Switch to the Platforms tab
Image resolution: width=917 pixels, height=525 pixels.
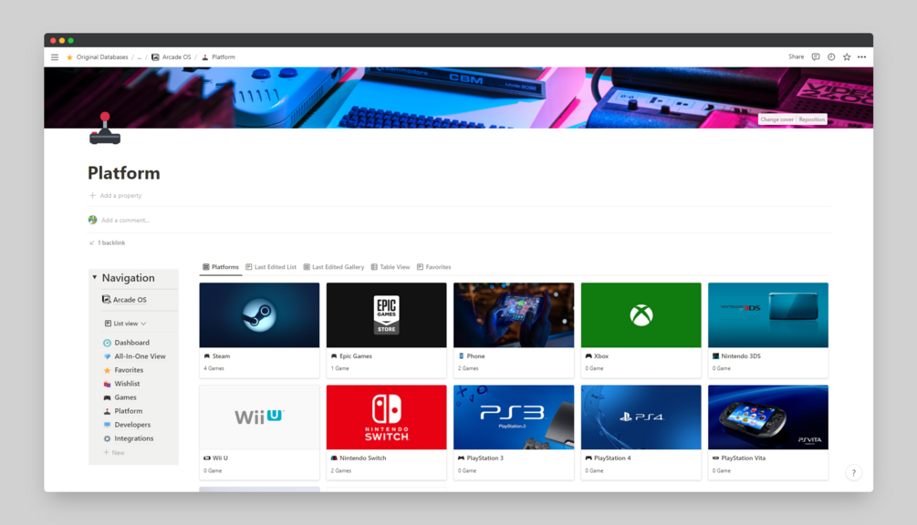221,267
